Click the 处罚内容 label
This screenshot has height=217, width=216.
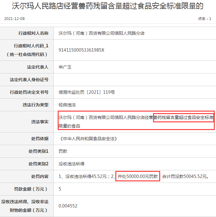[40, 176]
